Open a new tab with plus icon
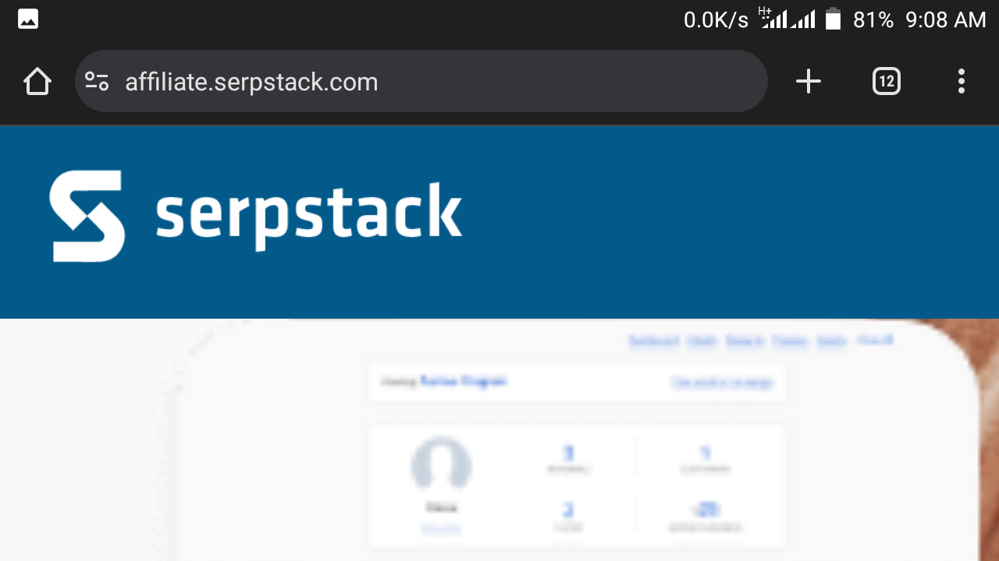This screenshot has height=561, width=999. 809,81
